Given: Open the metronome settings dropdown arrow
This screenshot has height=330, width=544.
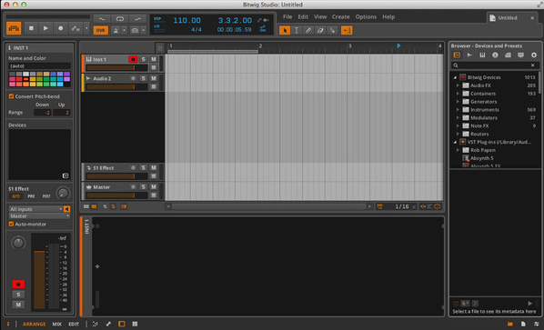Looking at the screenshot, I should [x=125, y=30].
